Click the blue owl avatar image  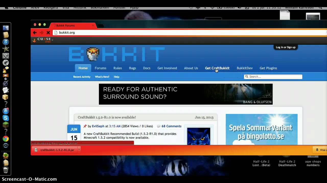199,136
